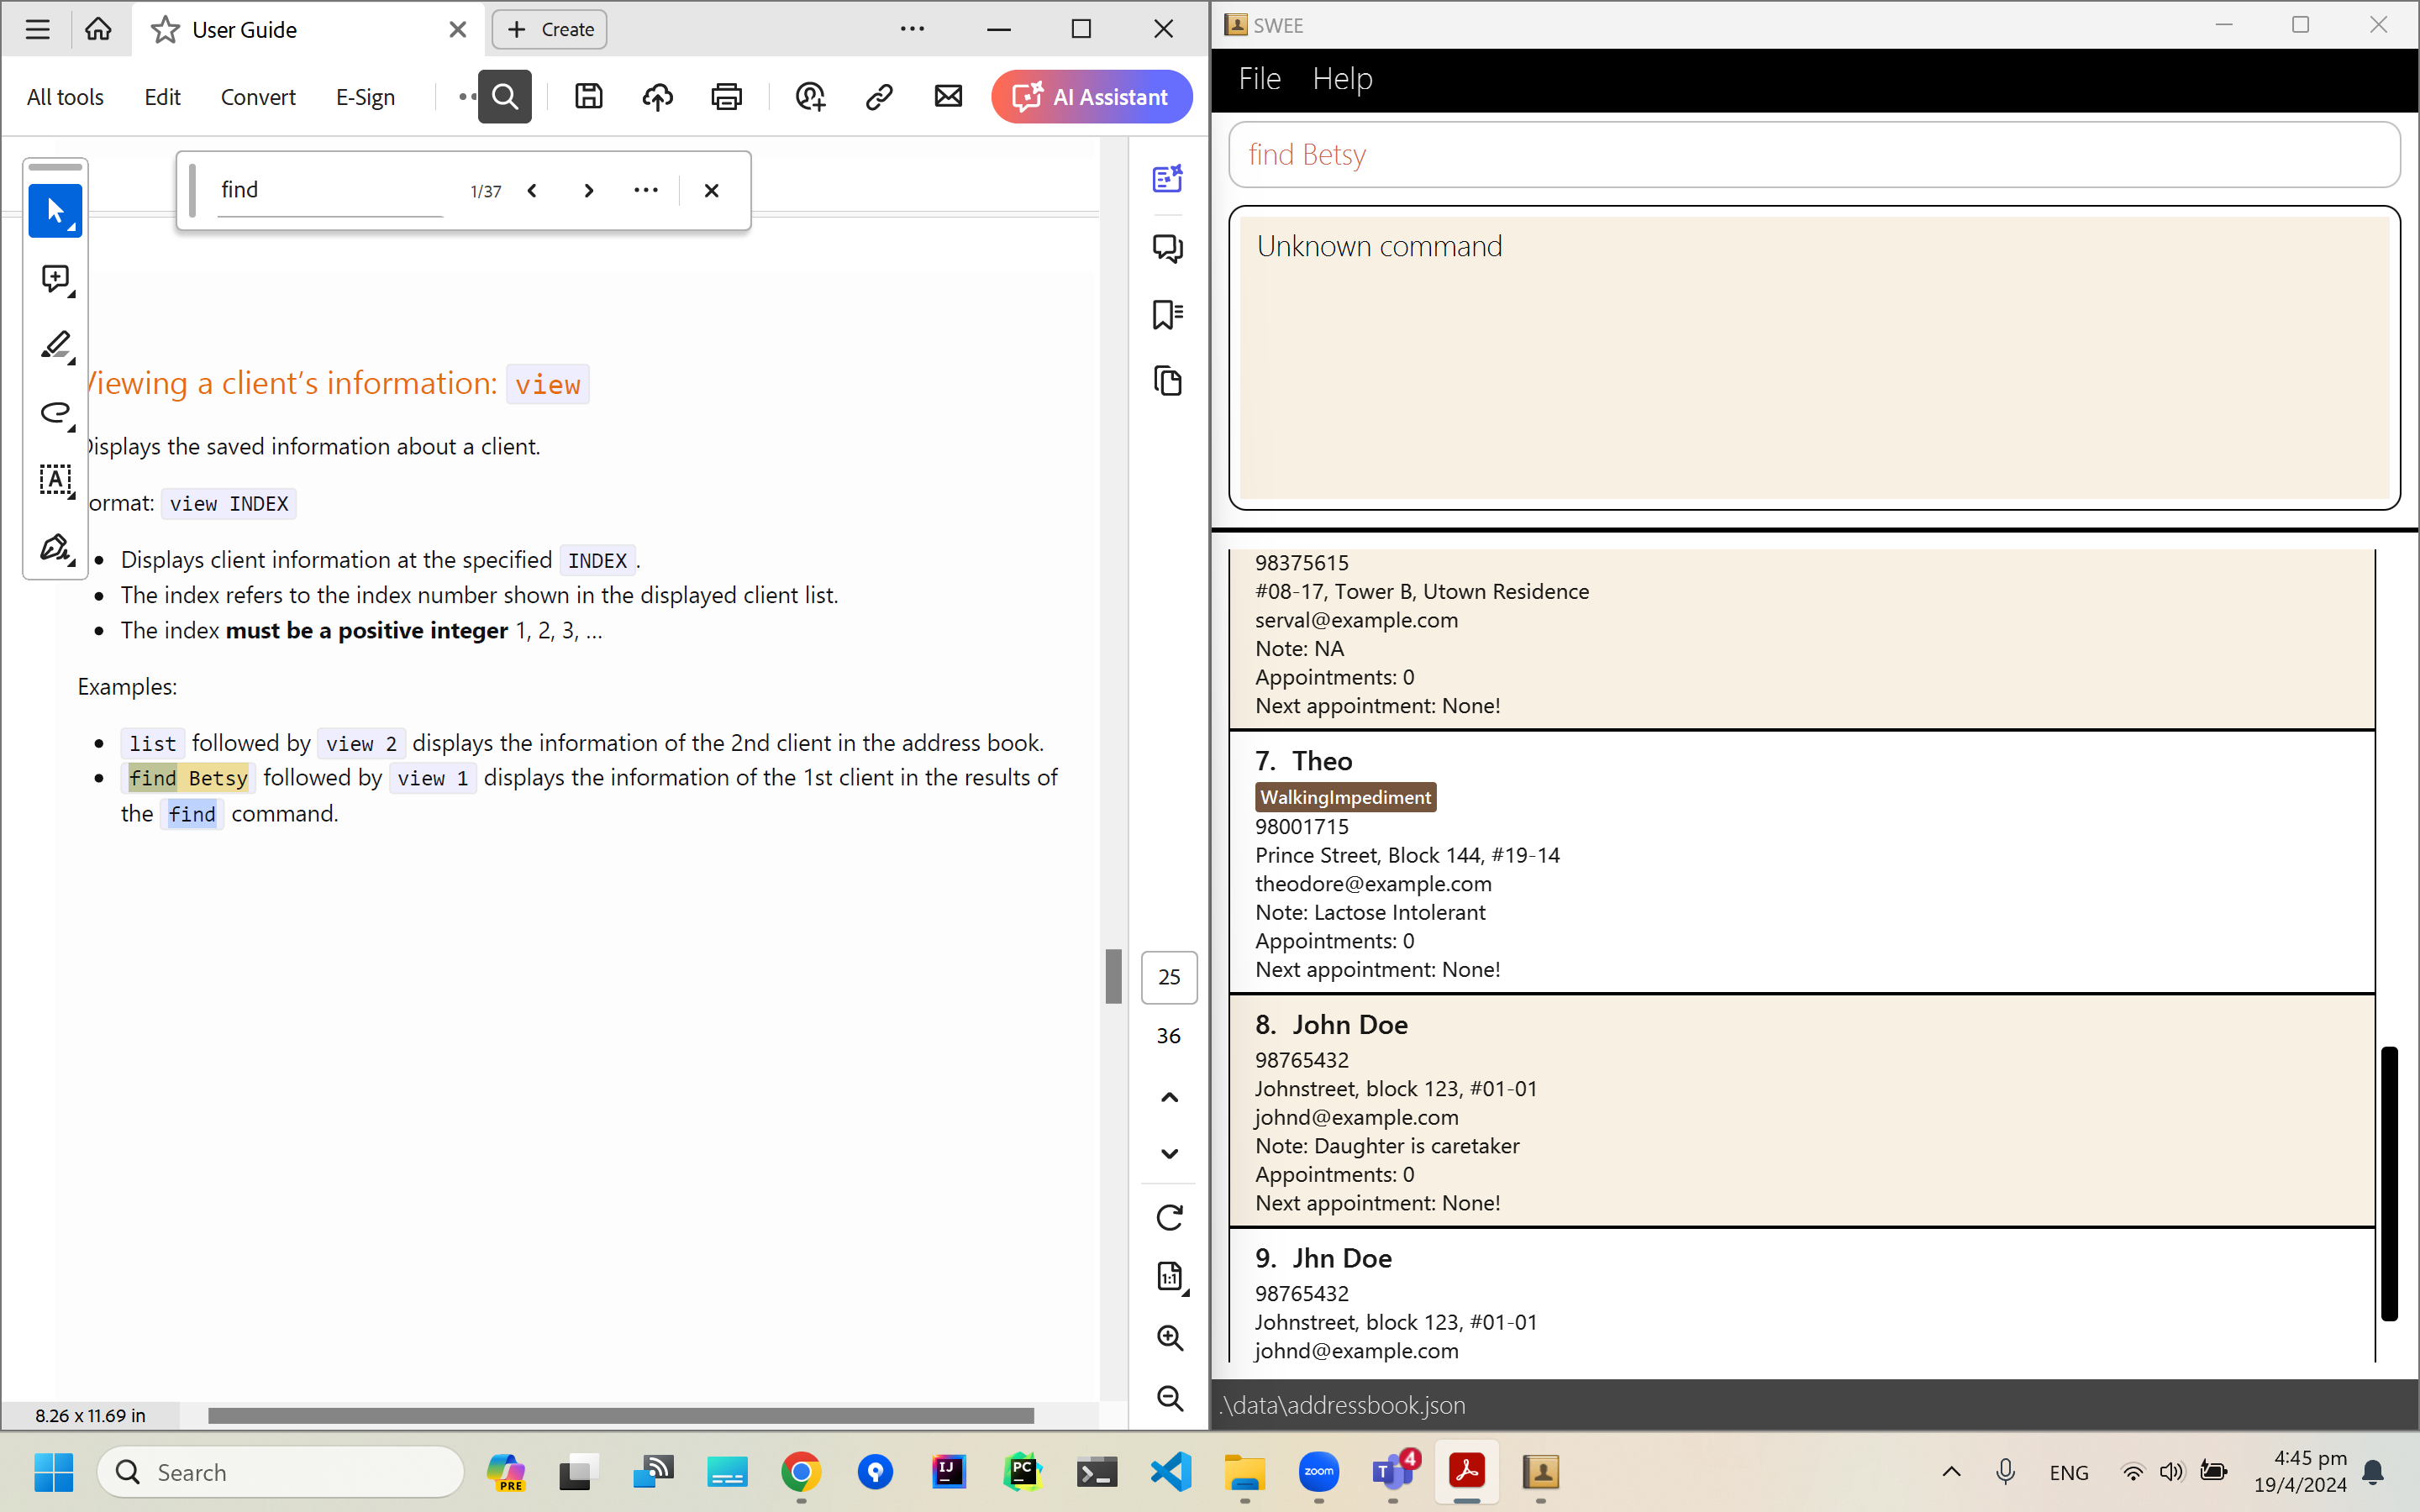Open the pages thumbnails panel

1167,381
